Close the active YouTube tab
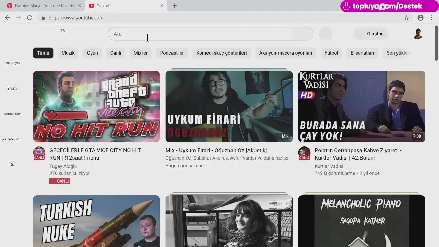This screenshot has width=439, height=247. 162,5
